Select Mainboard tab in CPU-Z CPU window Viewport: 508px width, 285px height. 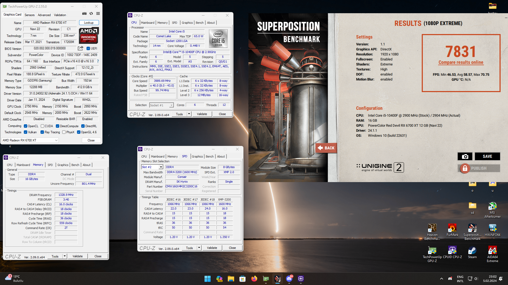coord(148,23)
